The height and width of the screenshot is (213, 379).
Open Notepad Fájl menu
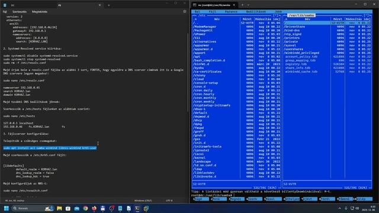pyautogui.click(x=5, y=12)
